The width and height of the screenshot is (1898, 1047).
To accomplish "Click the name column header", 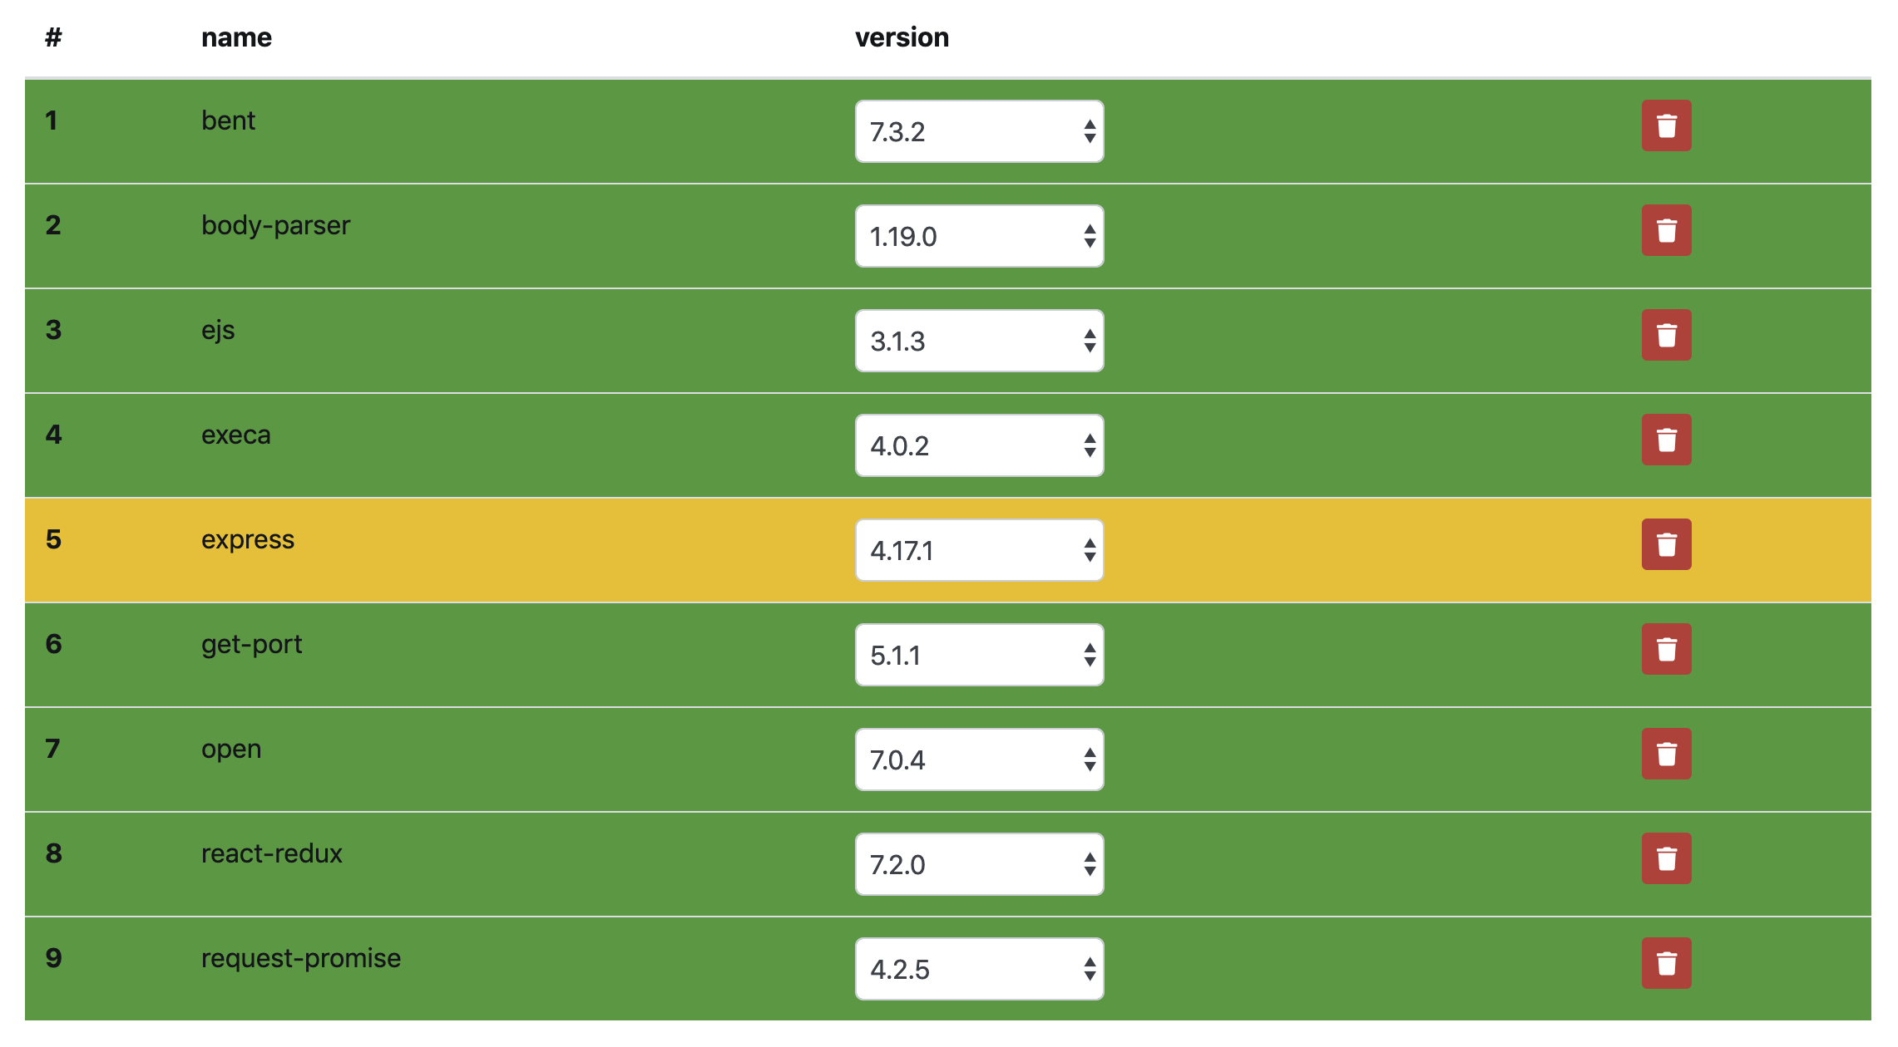I will pyautogui.click(x=236, y=37).
